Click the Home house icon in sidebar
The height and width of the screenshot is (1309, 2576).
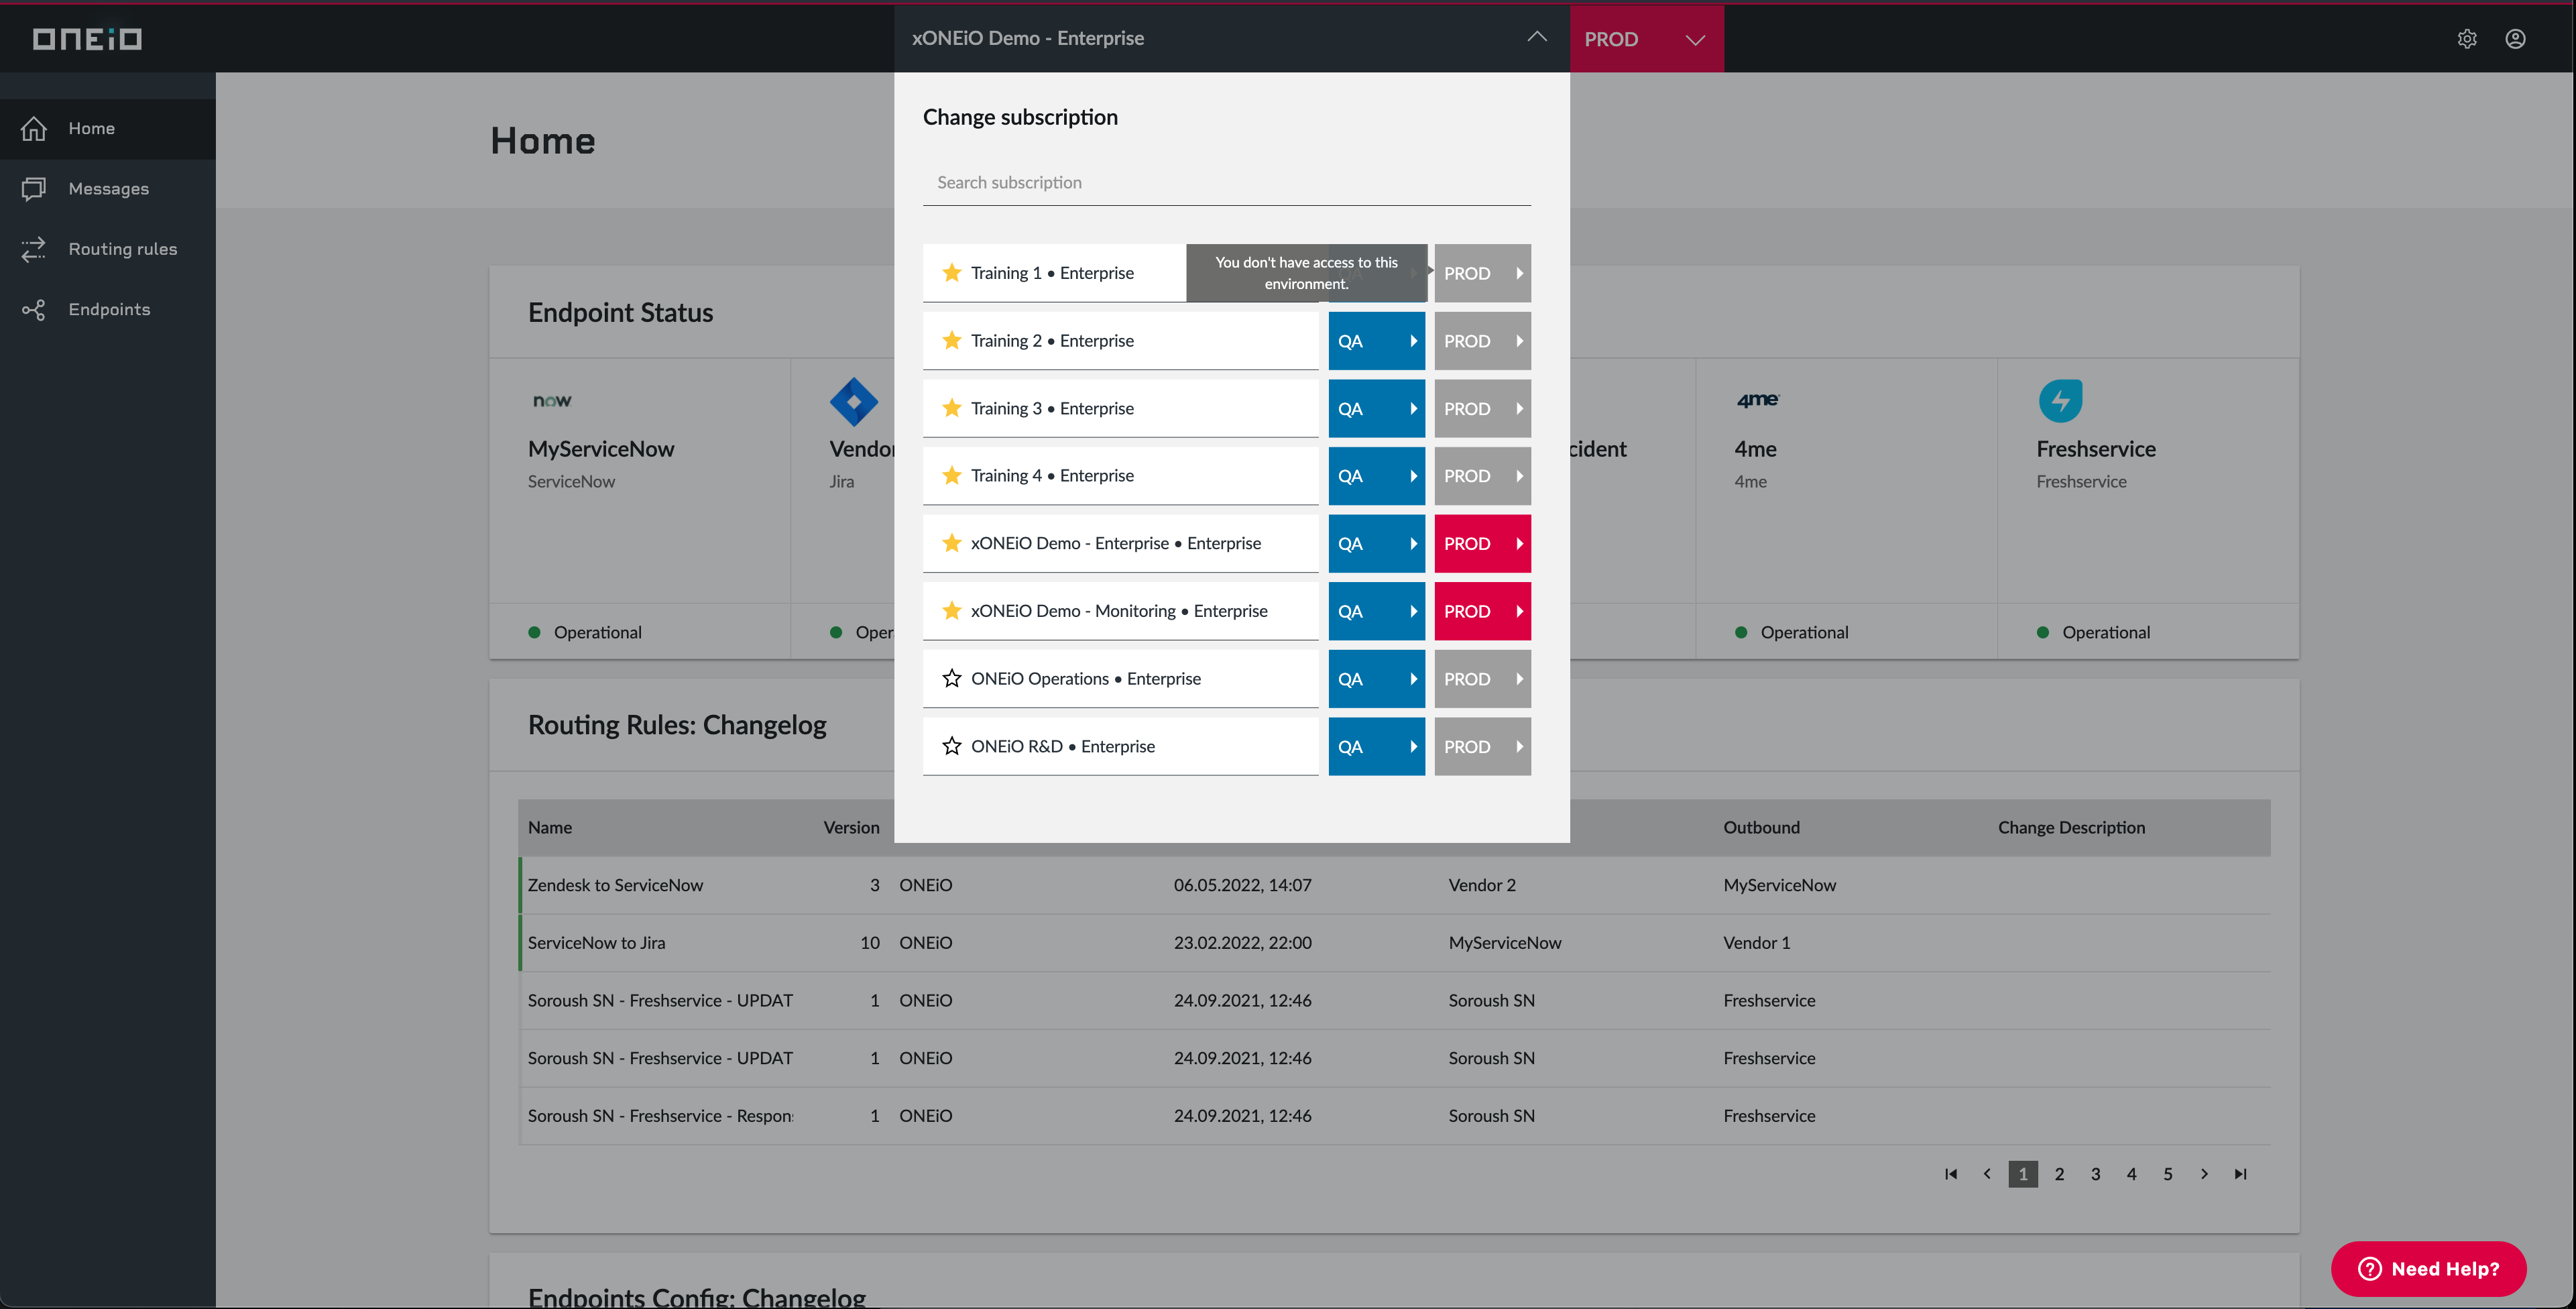click(34, 128)
